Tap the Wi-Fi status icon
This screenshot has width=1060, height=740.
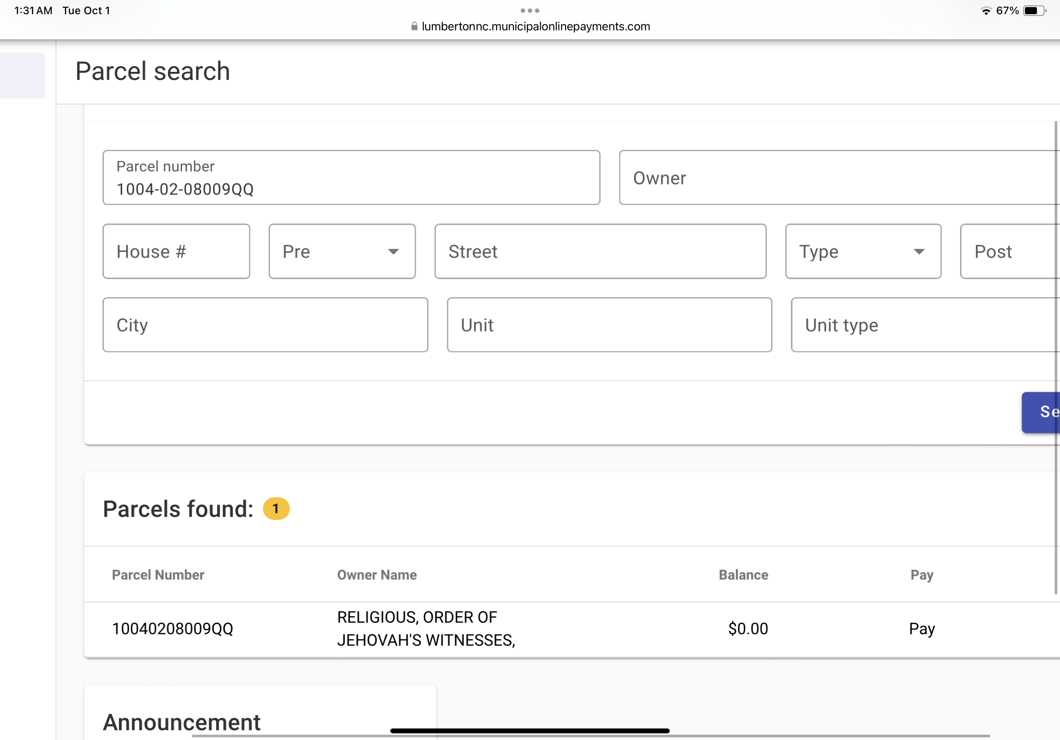point(986,11)
